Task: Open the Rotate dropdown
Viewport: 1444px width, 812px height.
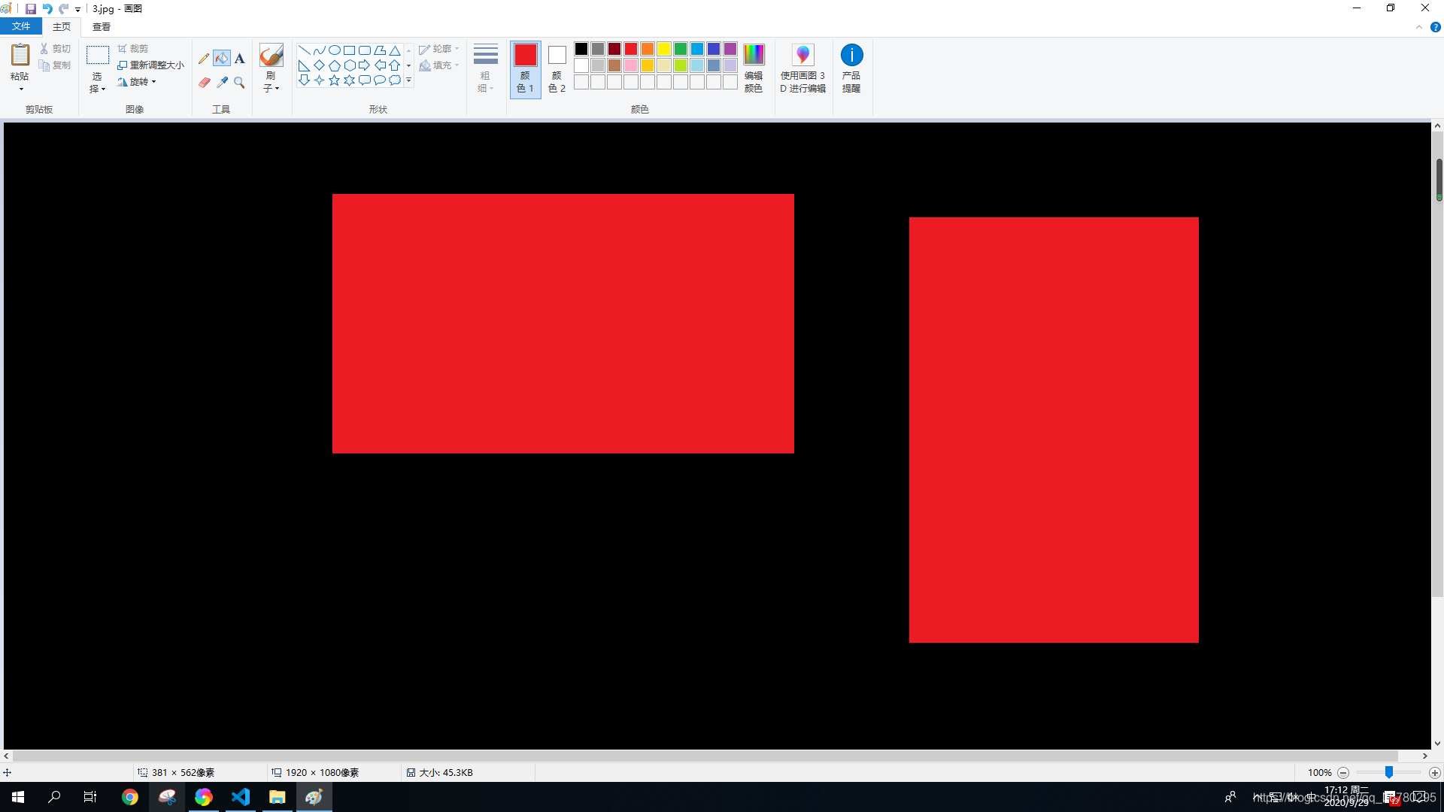Action: pyautogui.click(x=137, y=82)
